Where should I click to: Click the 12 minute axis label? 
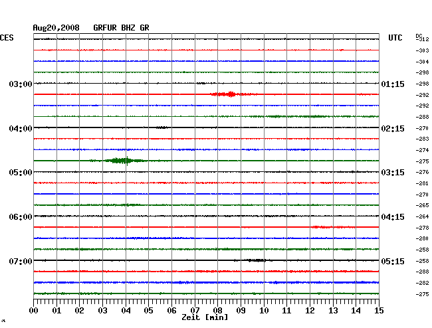pos(310,311)
